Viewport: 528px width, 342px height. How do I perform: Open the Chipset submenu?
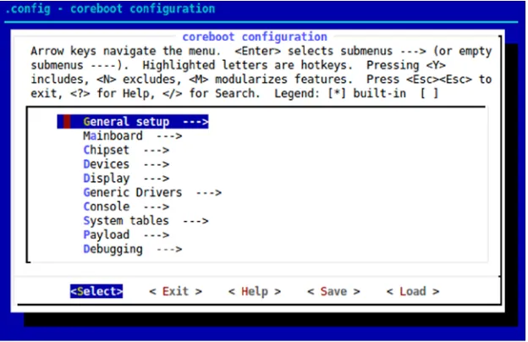tap(126, 151)
